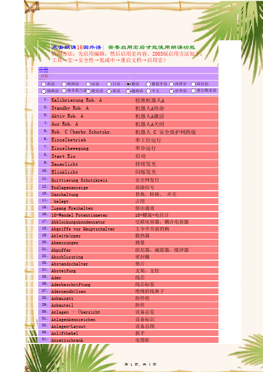Select the 泰语 radio button
This screenshot has height=372, width=263.
109,91
